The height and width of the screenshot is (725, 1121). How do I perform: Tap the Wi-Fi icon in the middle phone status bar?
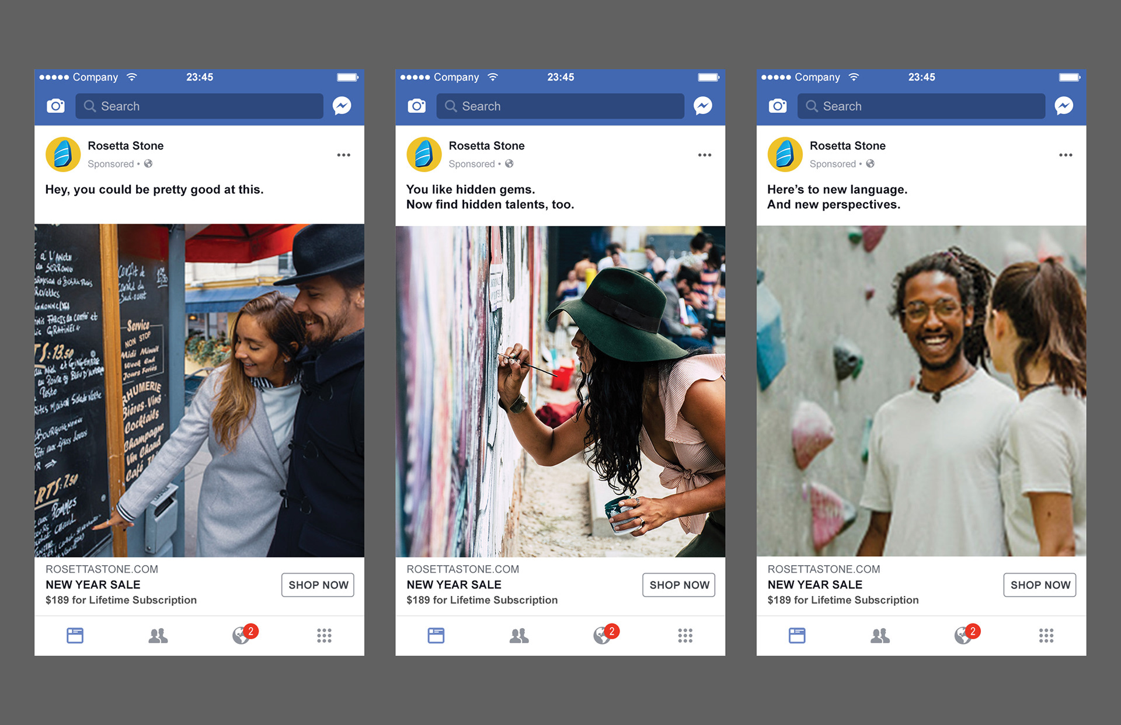[493, 77]
